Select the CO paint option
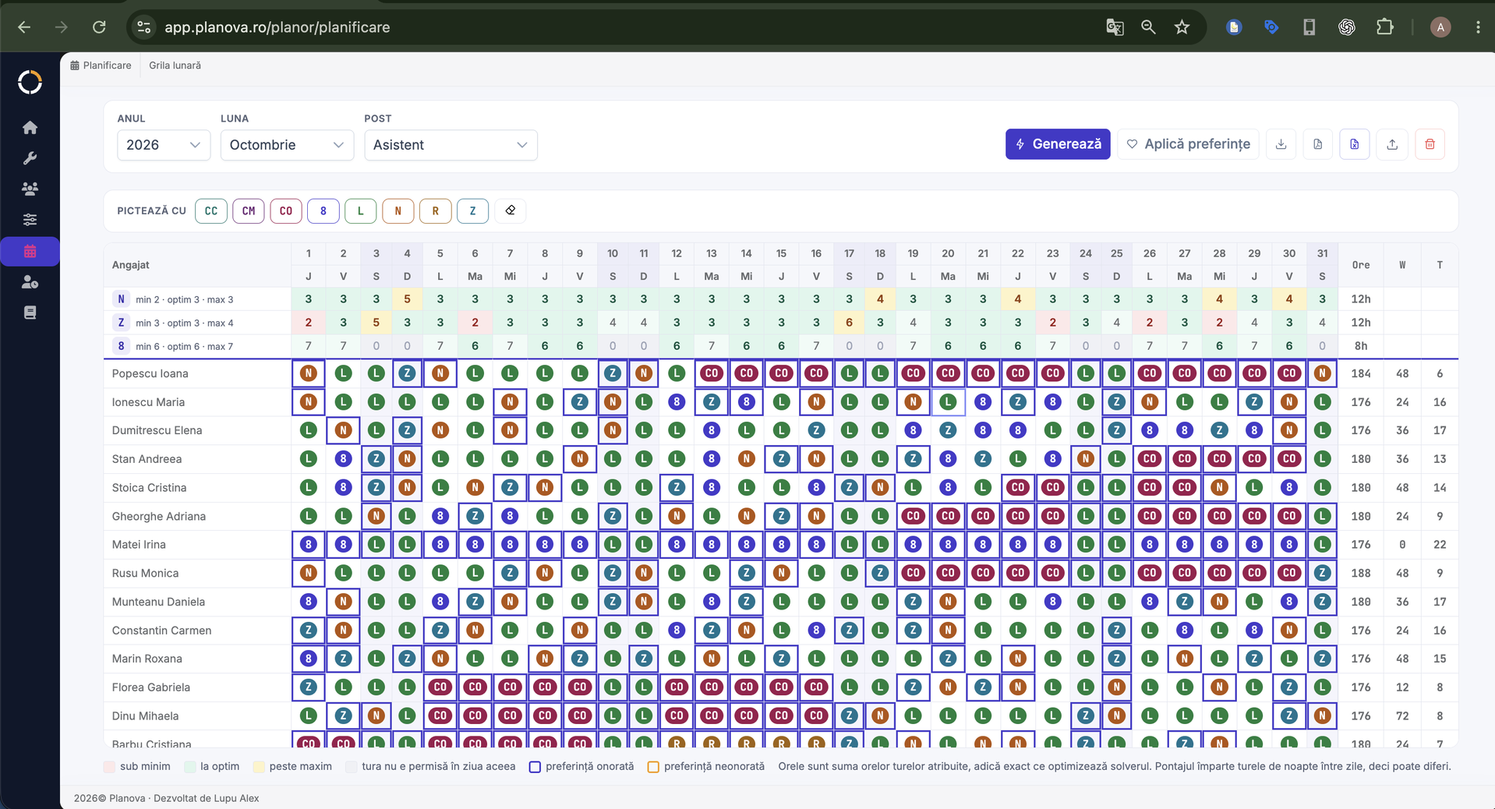 pos(286,210)
